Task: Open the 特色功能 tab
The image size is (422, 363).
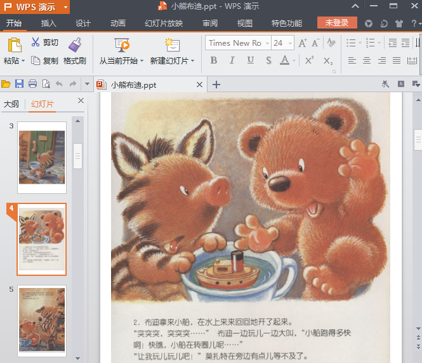Action: pos(287,23)
